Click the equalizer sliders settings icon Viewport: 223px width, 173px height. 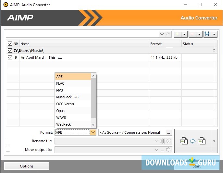207,34
